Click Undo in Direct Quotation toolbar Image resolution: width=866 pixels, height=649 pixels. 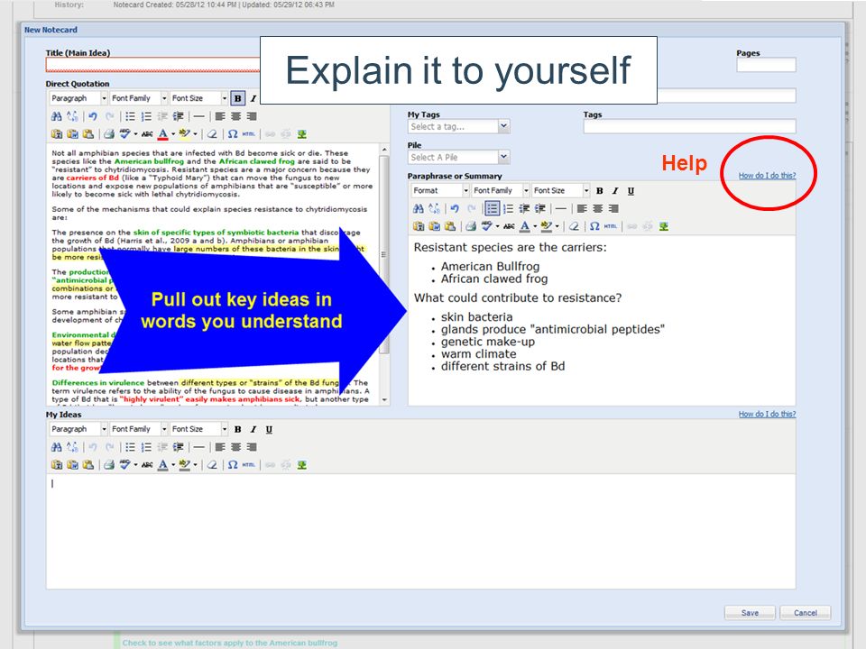click(x=93, y=116)
